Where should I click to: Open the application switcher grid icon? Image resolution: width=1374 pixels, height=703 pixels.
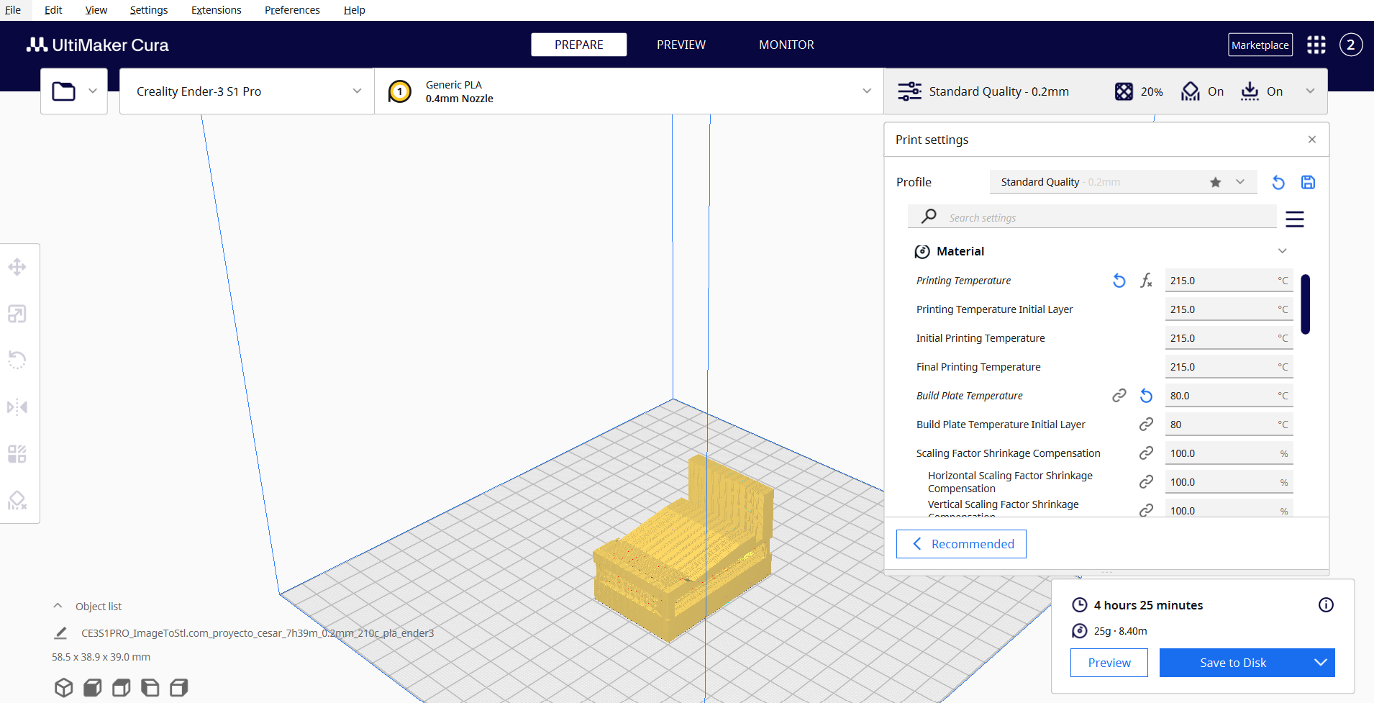tap(1316, 45)
